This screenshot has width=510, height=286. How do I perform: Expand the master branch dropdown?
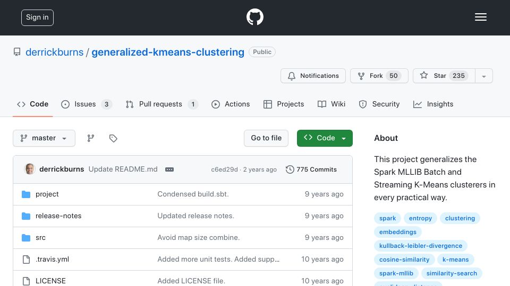44,138
